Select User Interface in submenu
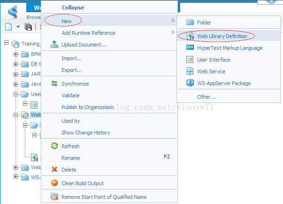Screen dimensions: 283x204 pos(214,60)
